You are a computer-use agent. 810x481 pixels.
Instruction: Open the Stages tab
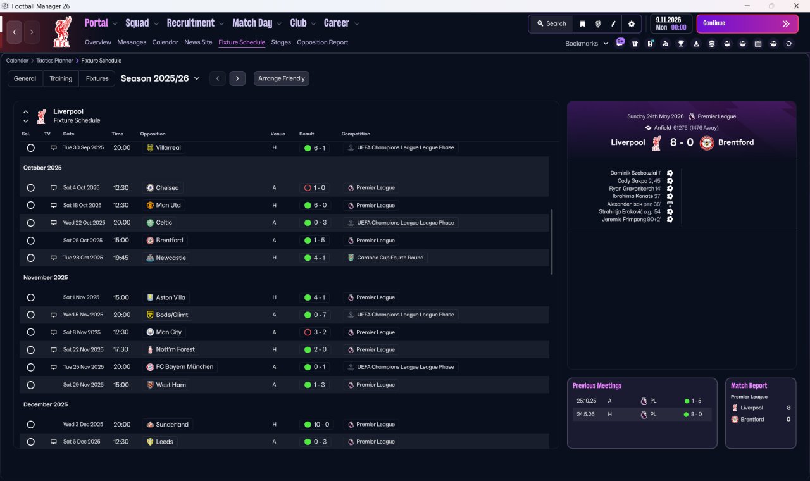(281, 42)
